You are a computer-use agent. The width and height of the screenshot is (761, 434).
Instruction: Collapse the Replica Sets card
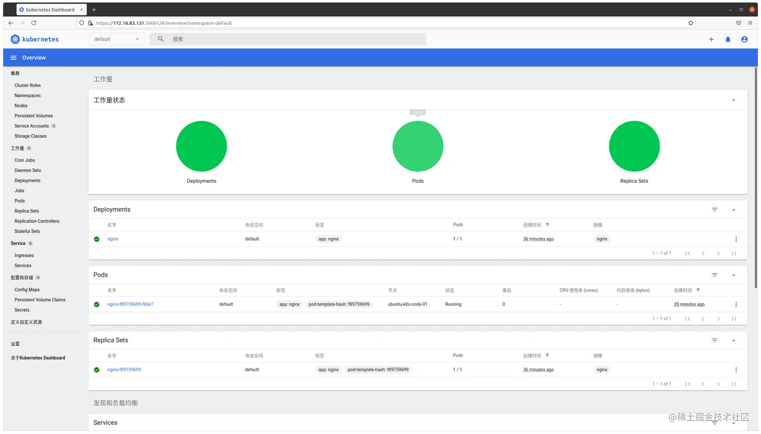[x=733, y=340]
